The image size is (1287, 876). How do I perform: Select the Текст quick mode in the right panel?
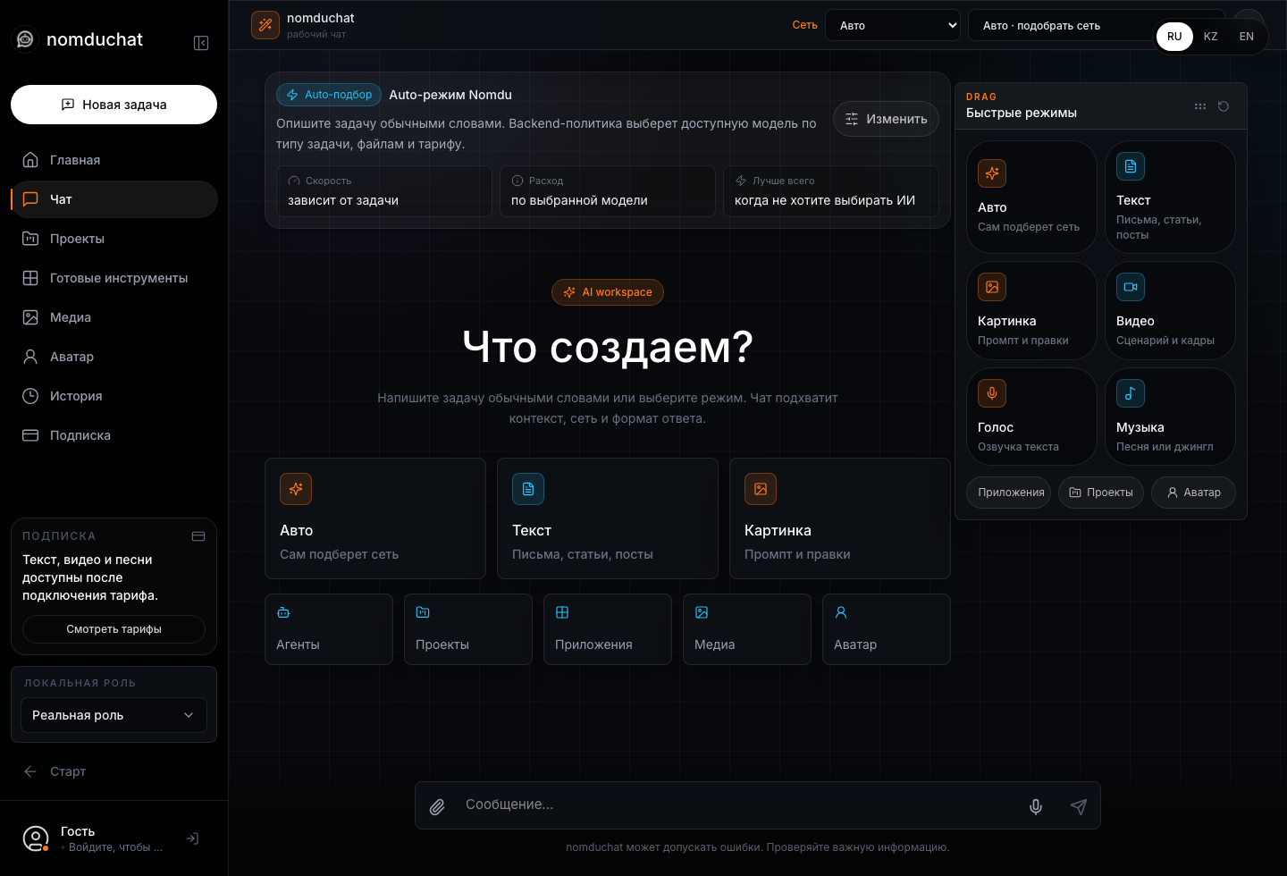pos(1170,197)
